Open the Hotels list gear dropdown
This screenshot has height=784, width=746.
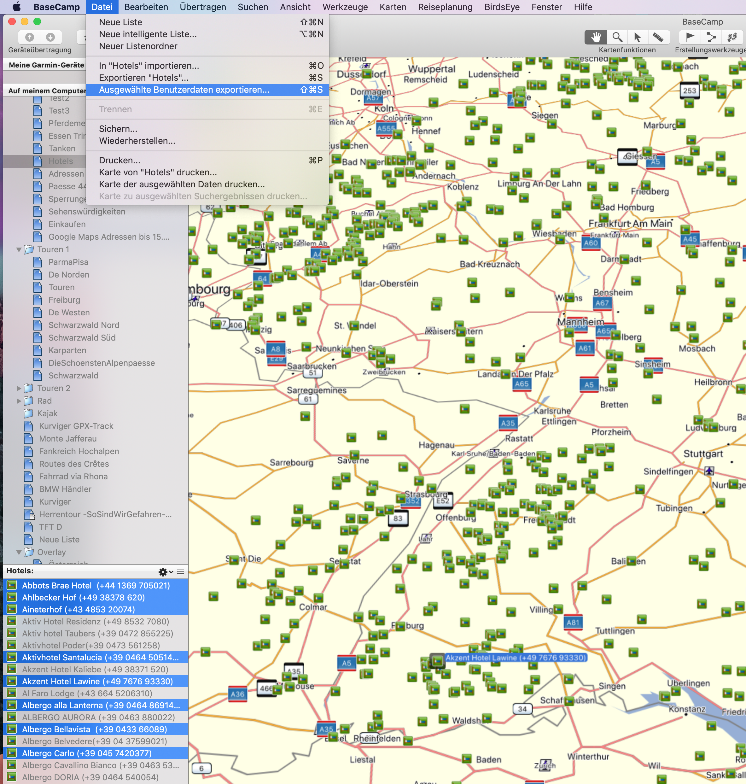point(165,572)
